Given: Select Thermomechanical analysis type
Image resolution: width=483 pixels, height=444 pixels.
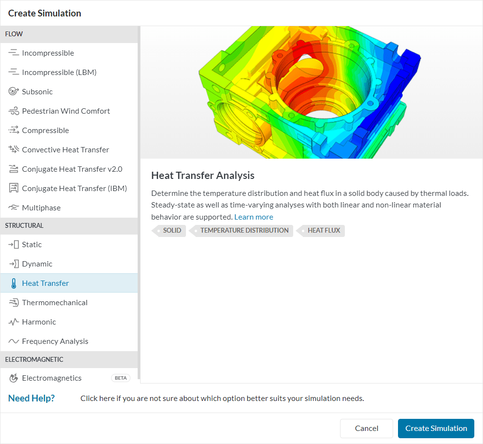Looking at the screenshot, I should pyautogui.click(x=55, y=302).
